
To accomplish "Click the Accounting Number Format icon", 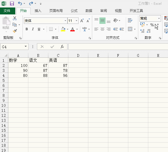I will [x=142, y=25].
